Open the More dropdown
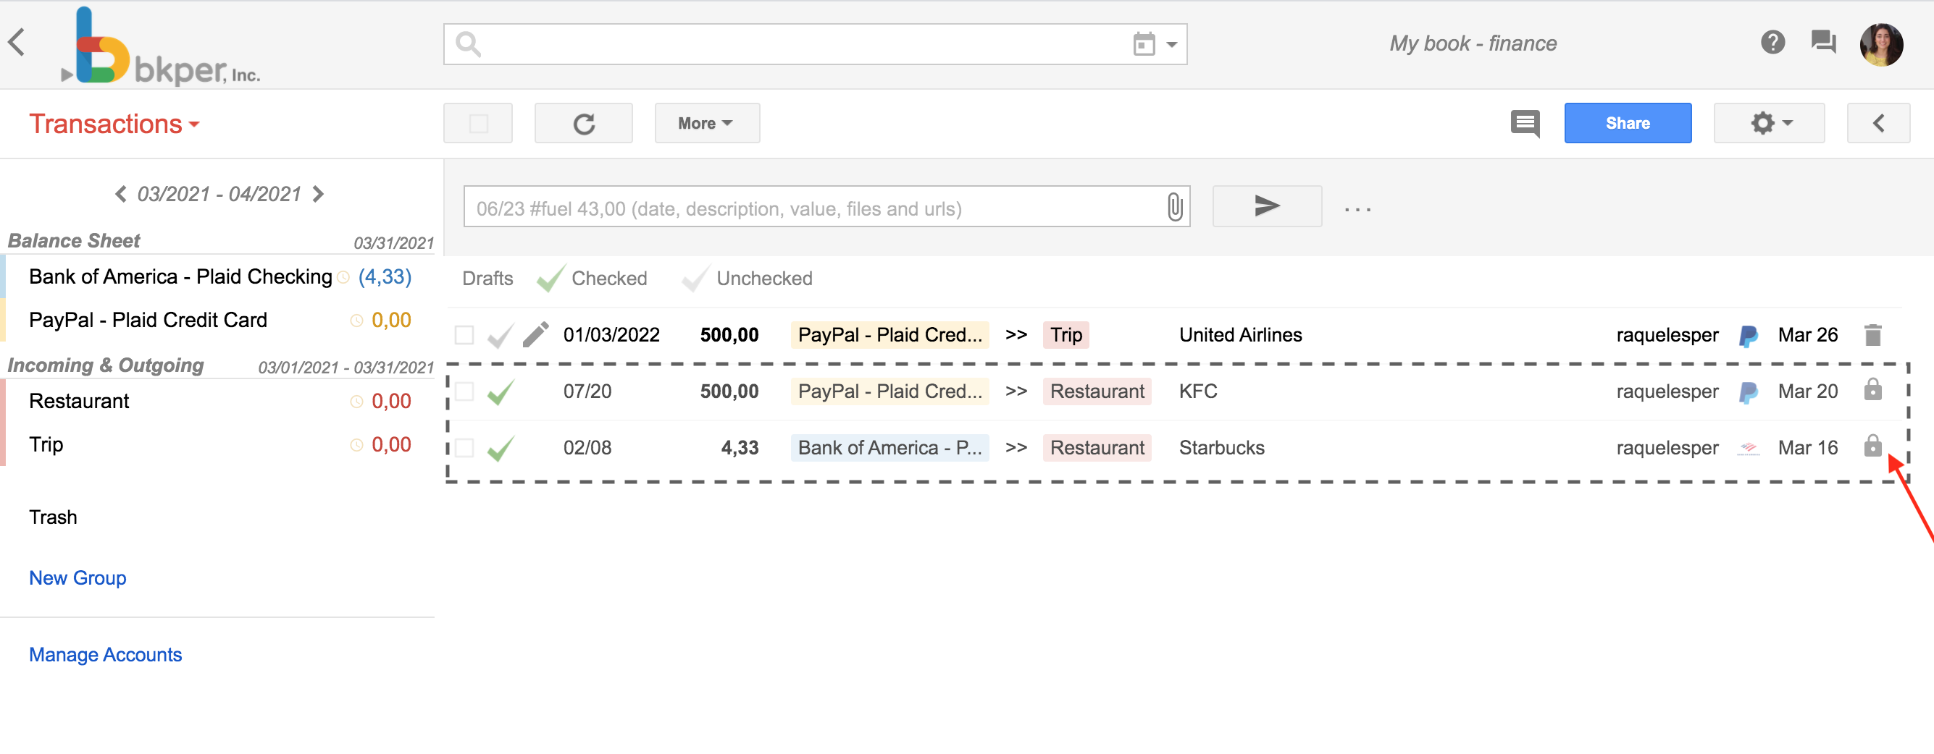This screenshot has width=1934, height=754. click(x=706, y=122)
